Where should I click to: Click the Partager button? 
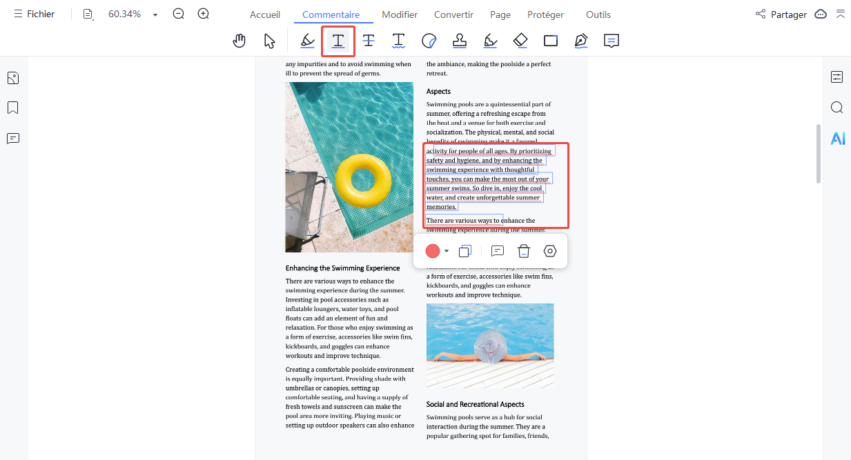tap(781, 14)
